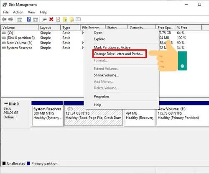Open the File menu
The height and width of the screenshot is (174, 209).
pyautogui.click(x=6, y=12)
